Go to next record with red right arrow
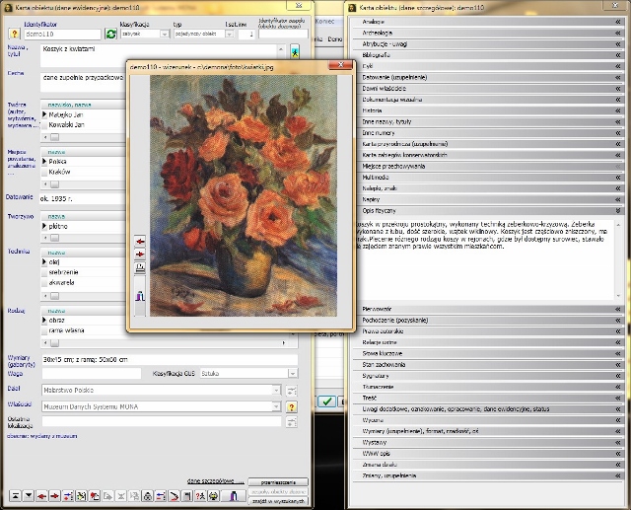 (55, 496)
